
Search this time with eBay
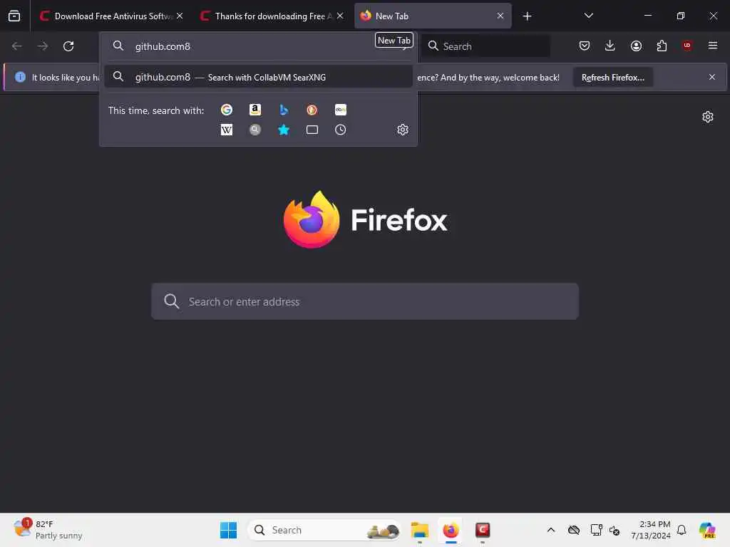pos(340,110)
